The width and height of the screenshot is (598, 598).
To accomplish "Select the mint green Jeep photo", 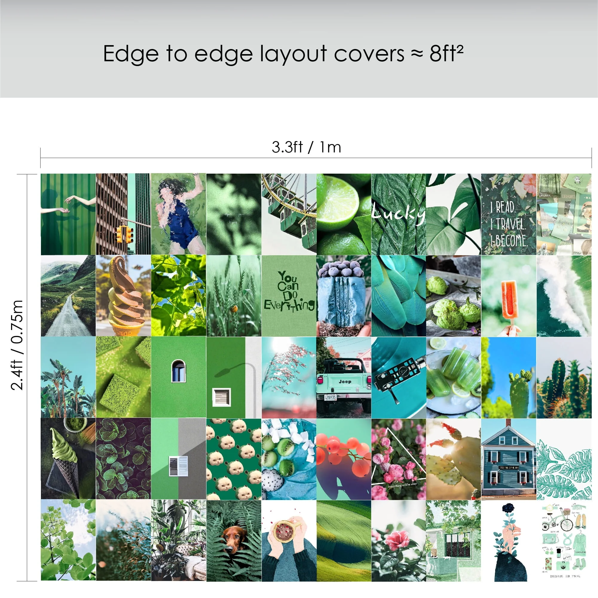I will tap(344, 378).
